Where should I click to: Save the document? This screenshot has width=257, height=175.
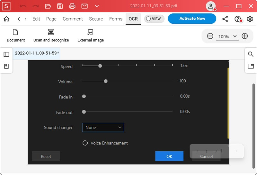click(x=60, y=6)
